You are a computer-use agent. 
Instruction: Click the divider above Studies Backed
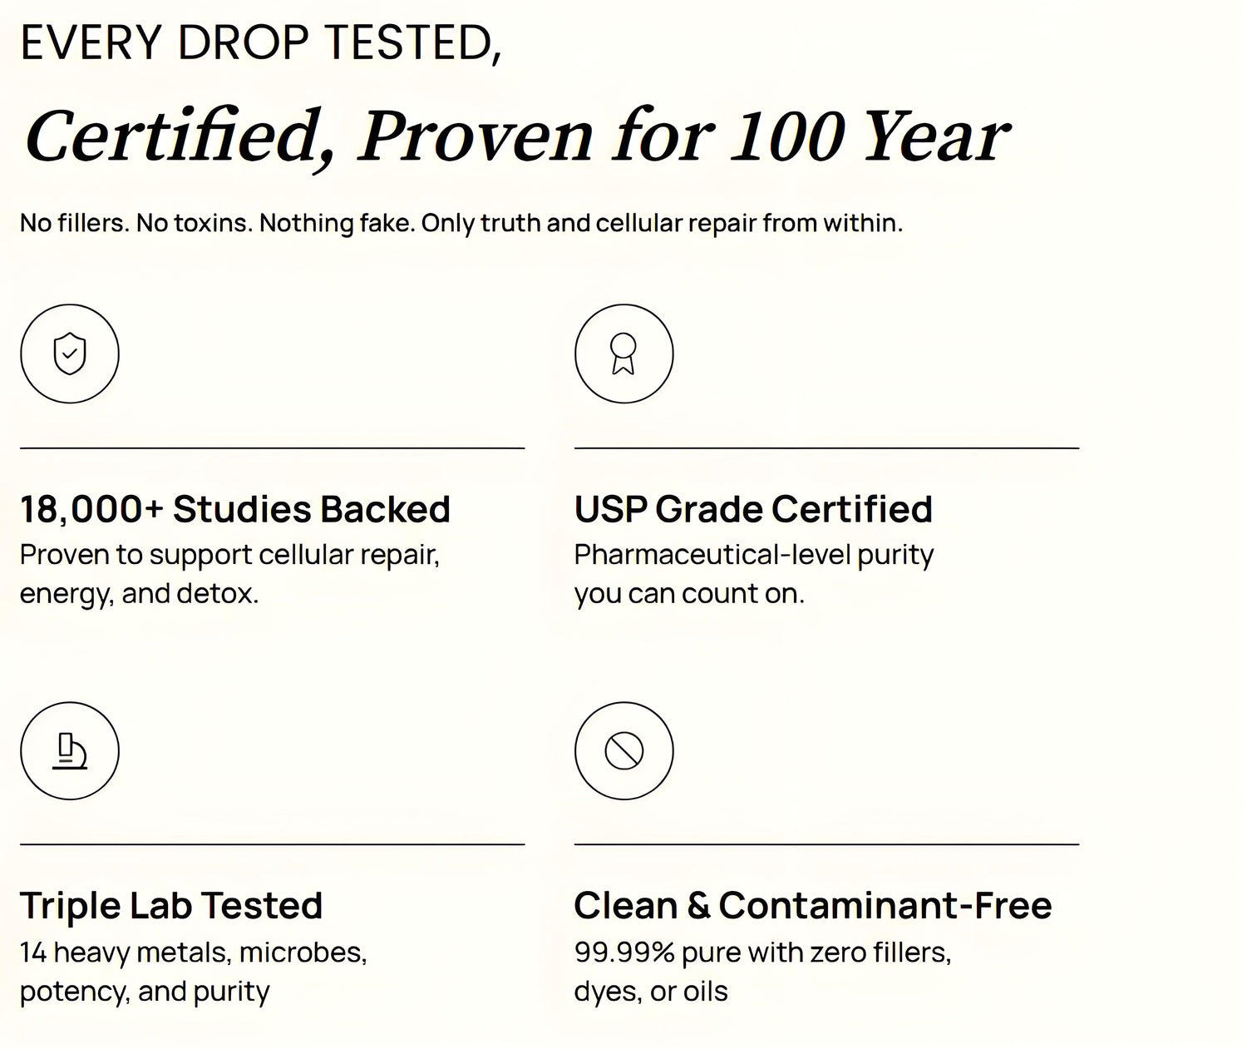coord(272,448)
